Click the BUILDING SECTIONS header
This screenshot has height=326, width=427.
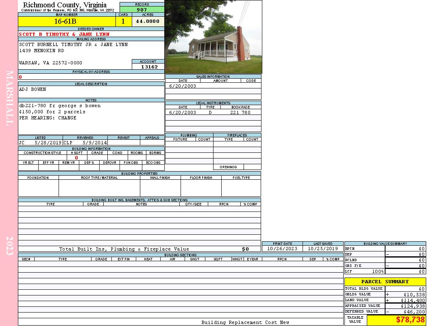point(181,255)
